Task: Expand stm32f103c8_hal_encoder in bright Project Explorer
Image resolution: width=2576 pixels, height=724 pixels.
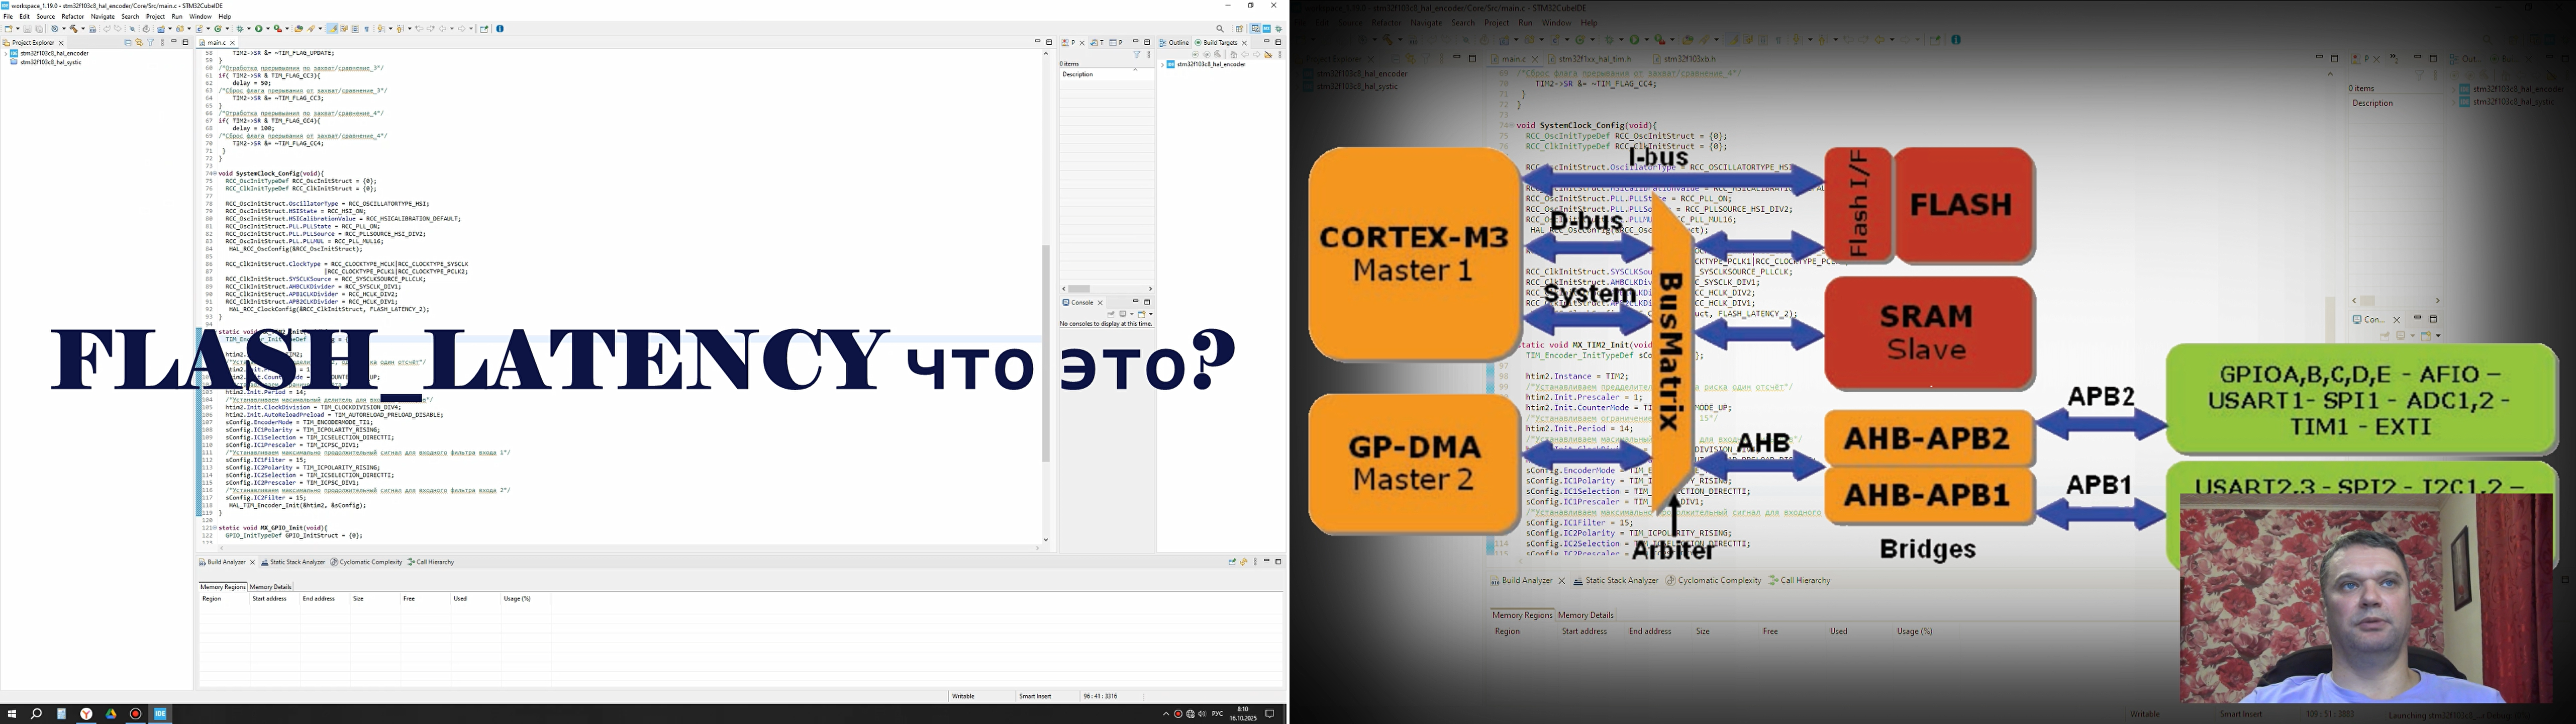Action: tap(5, 54)
